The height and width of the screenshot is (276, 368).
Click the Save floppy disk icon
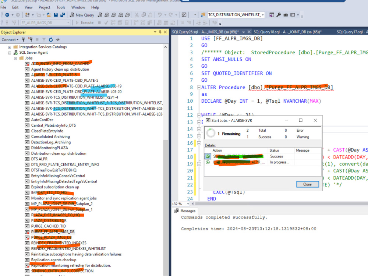coord(56,15)
